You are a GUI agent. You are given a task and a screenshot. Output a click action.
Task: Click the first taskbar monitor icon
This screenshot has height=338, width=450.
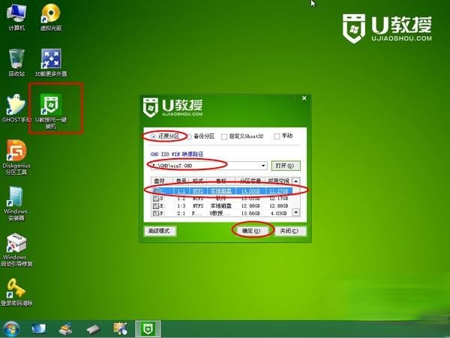coord(38,329)
